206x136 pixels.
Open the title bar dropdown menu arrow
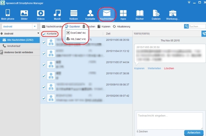point(189,3)
